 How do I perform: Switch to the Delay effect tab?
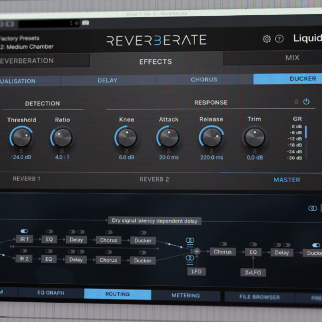(107, 80)
